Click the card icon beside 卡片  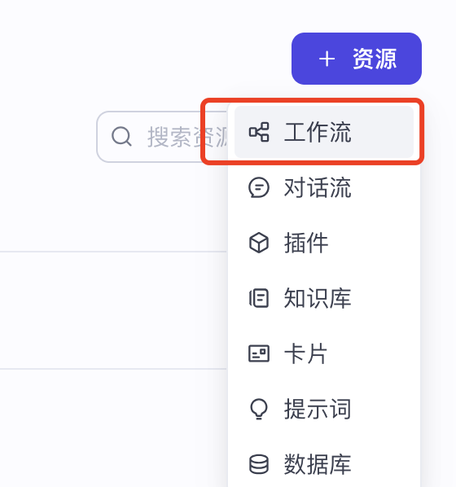click(259, 353)
